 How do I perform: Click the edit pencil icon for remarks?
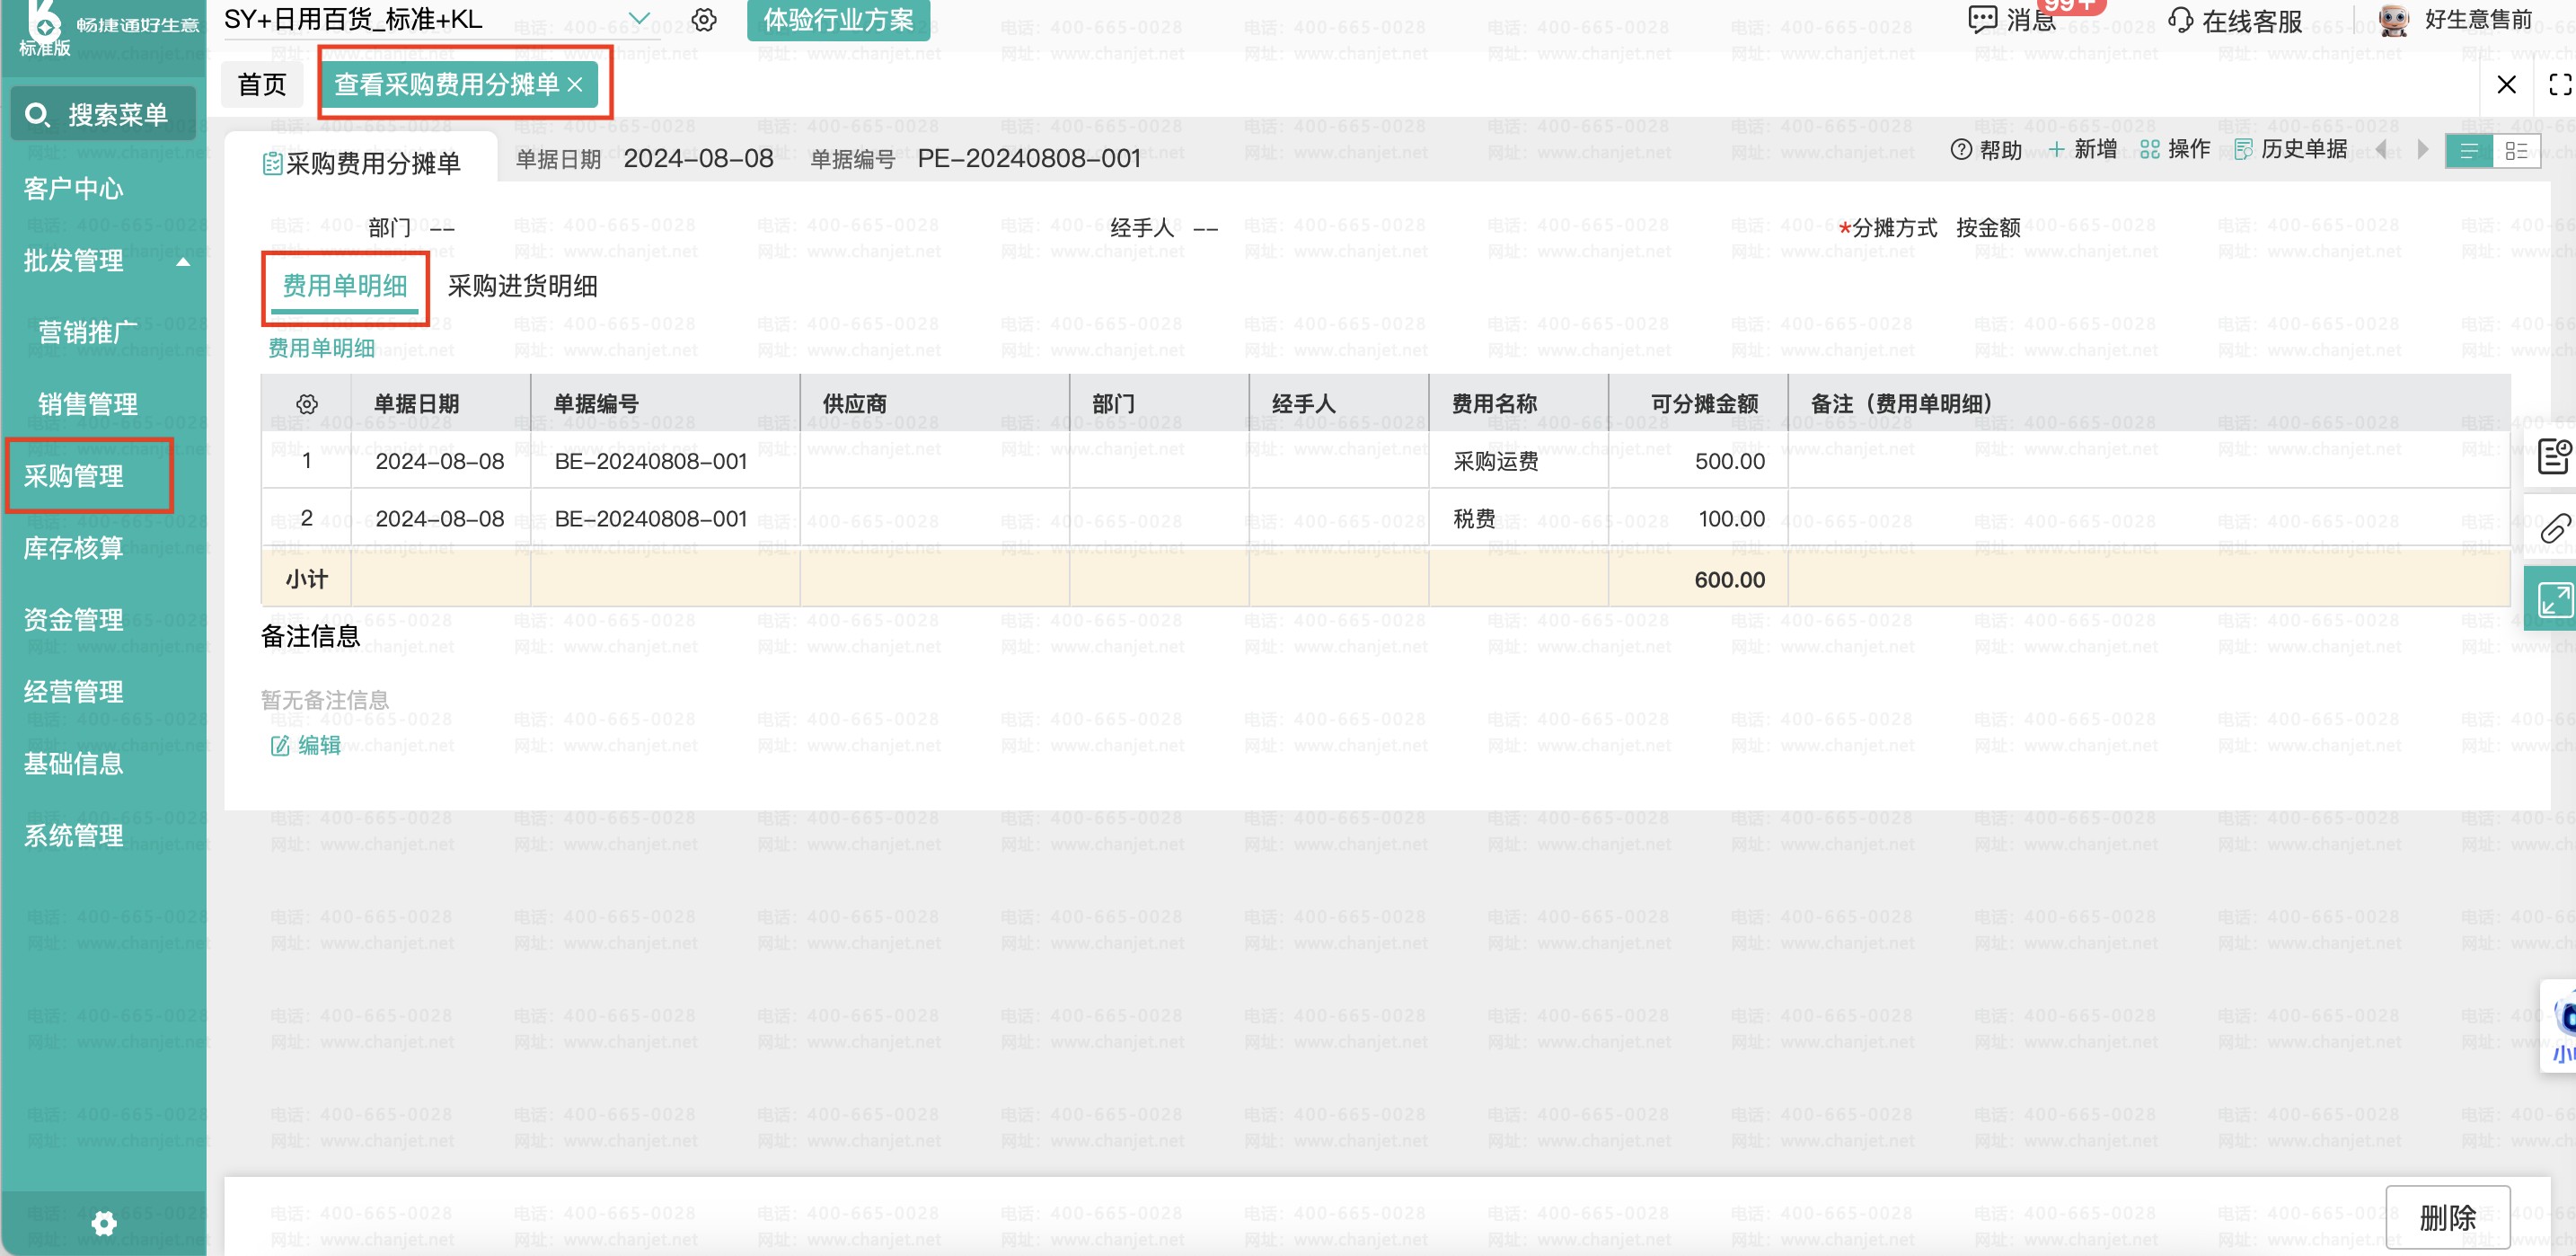click(280, 746)
